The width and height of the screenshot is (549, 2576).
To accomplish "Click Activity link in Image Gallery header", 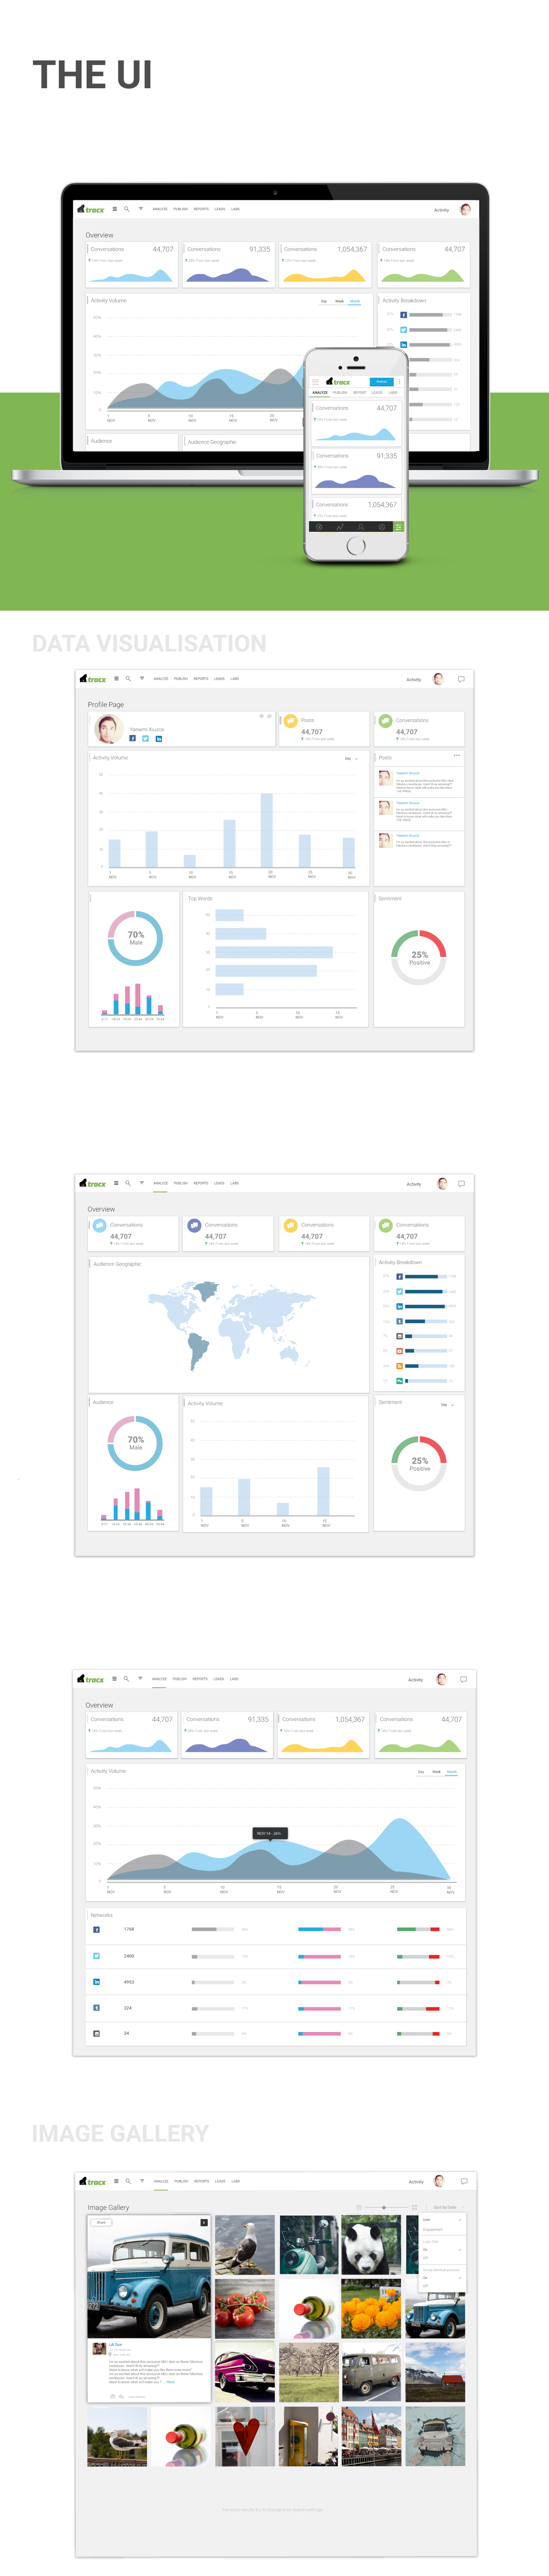I will (x=416, y=2182).
